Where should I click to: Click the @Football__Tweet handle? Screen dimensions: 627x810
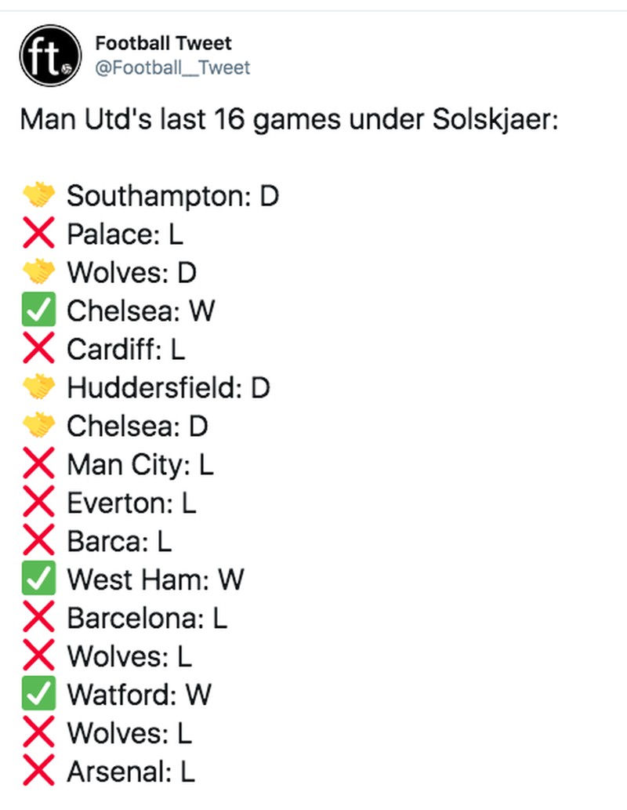[x=172, y=67]
